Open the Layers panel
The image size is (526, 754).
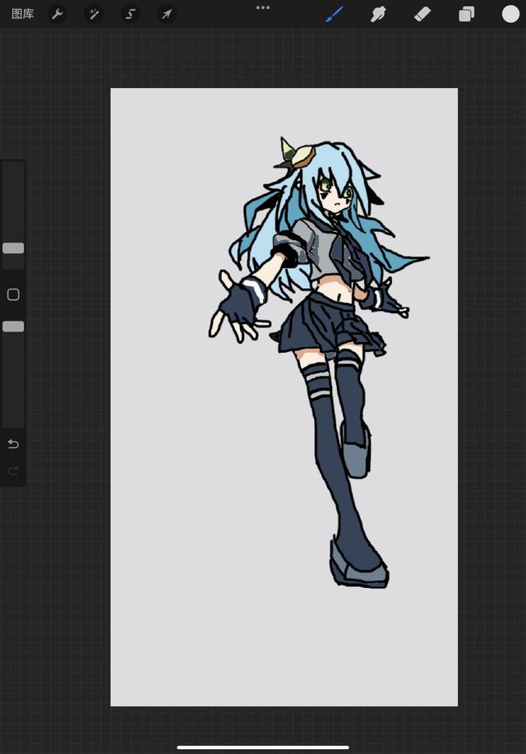tap(466, 14)
